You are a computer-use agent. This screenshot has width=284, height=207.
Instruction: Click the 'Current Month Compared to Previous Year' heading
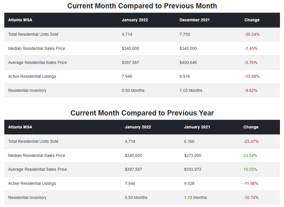pyautogui.click(x=142, y=113)
